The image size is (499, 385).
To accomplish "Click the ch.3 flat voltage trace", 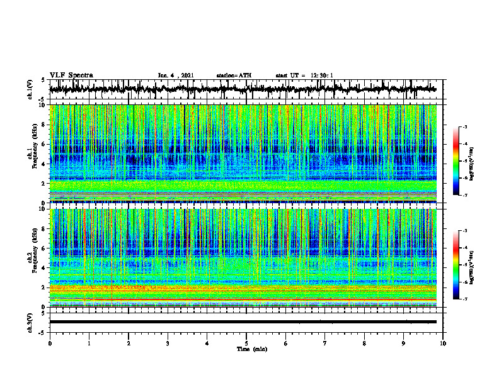I will click(243, 322).
